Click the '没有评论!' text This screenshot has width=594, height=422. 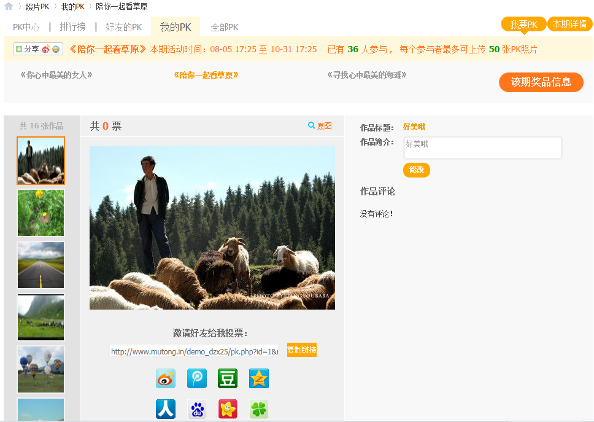coord(376,214)
